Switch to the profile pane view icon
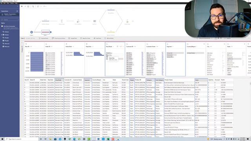Screen dimensions: 251x141 click(x=216, y=38)
